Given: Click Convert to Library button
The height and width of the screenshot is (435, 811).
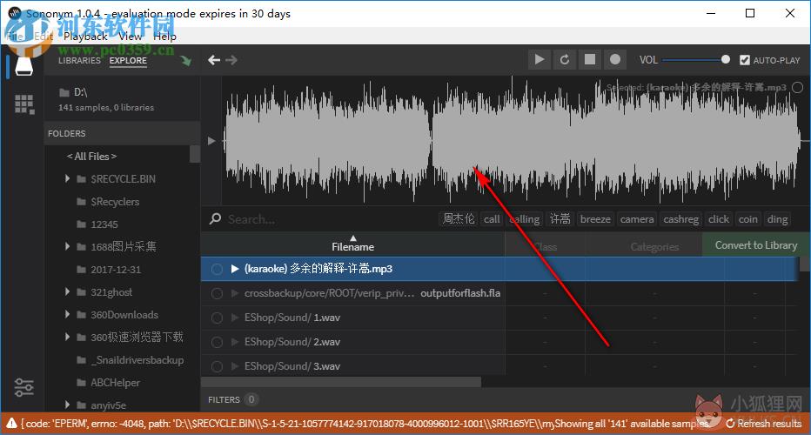Looking at the screenshot, I should [x=755, y=244].
